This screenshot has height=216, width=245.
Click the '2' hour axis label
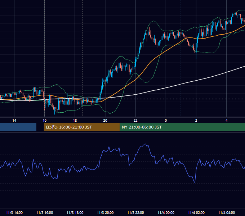tap(196, 121)
